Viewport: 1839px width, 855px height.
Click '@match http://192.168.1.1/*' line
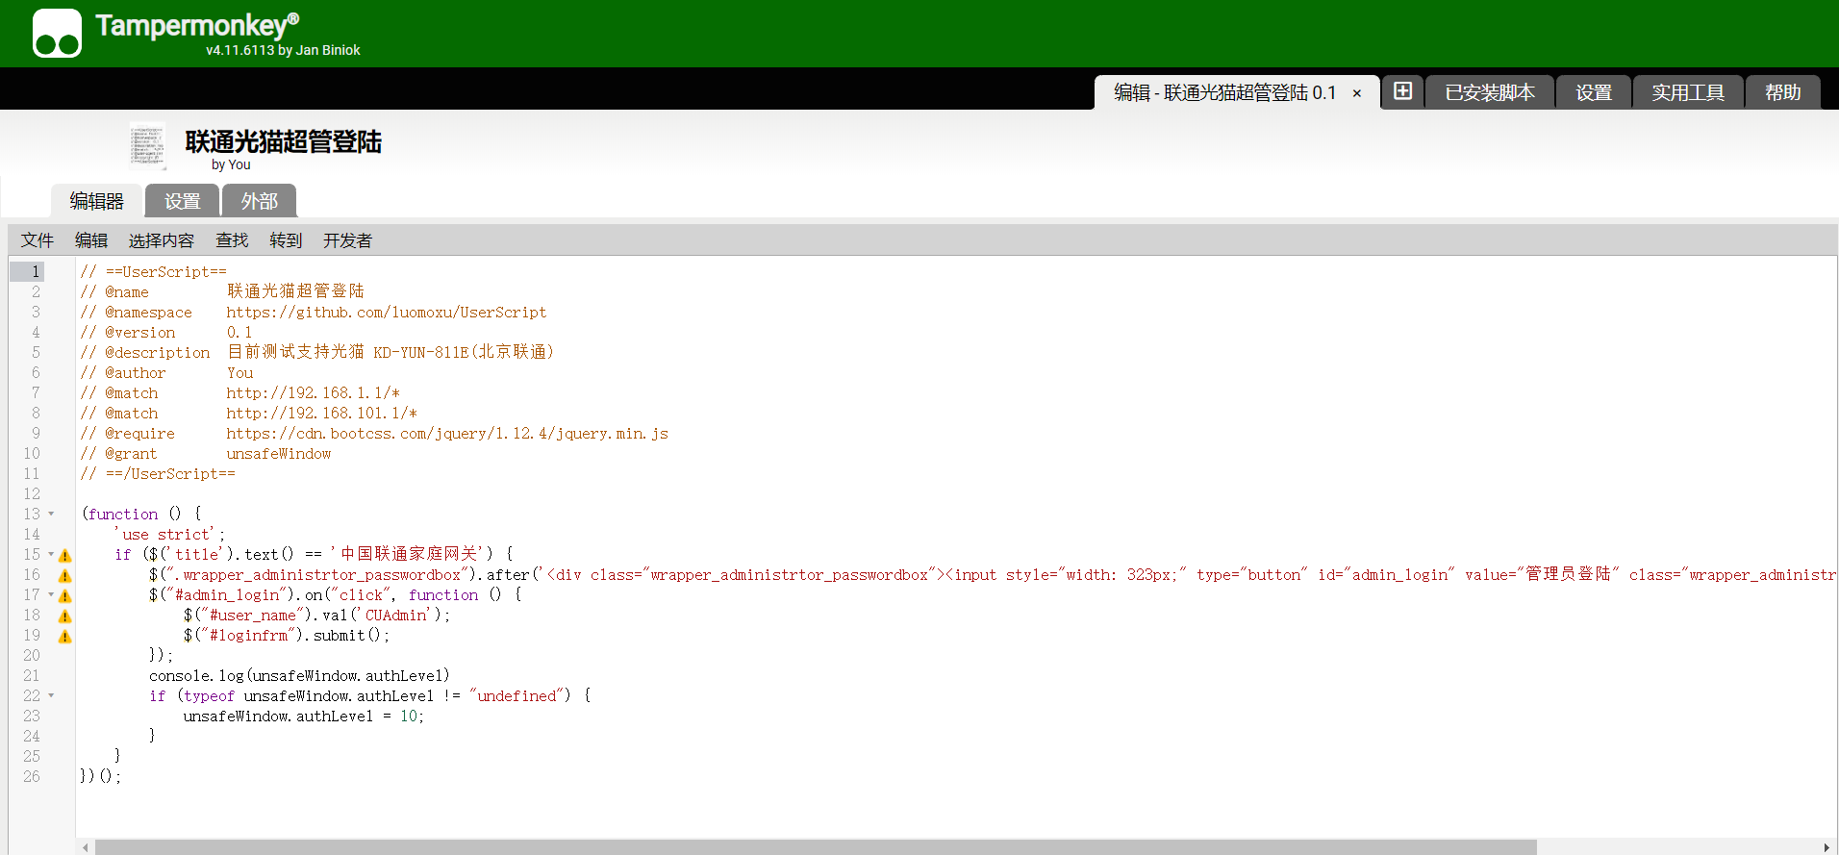coord(240,393)
